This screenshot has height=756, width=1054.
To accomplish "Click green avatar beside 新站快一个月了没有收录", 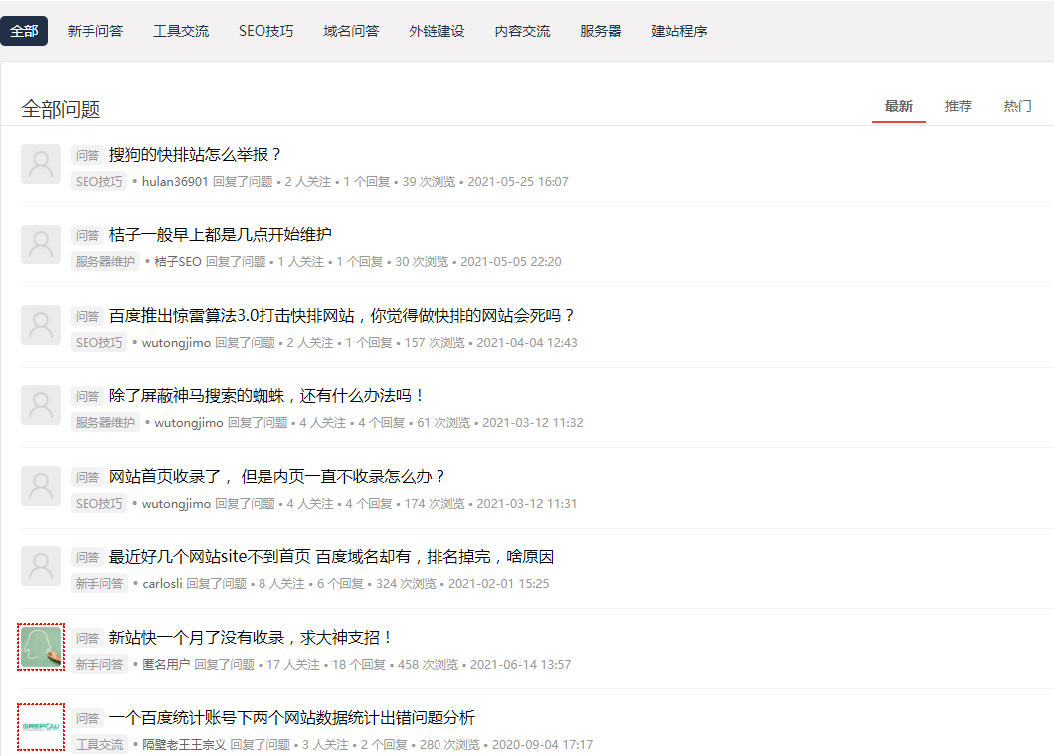I will tap(41, 647).
